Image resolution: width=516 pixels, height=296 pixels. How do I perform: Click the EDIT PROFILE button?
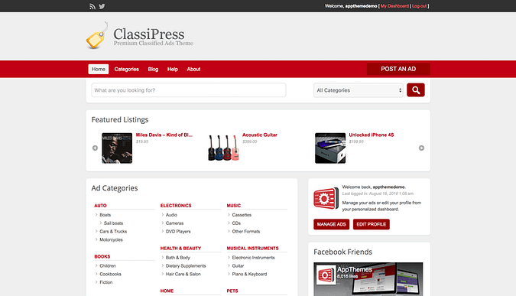[372, 224]
